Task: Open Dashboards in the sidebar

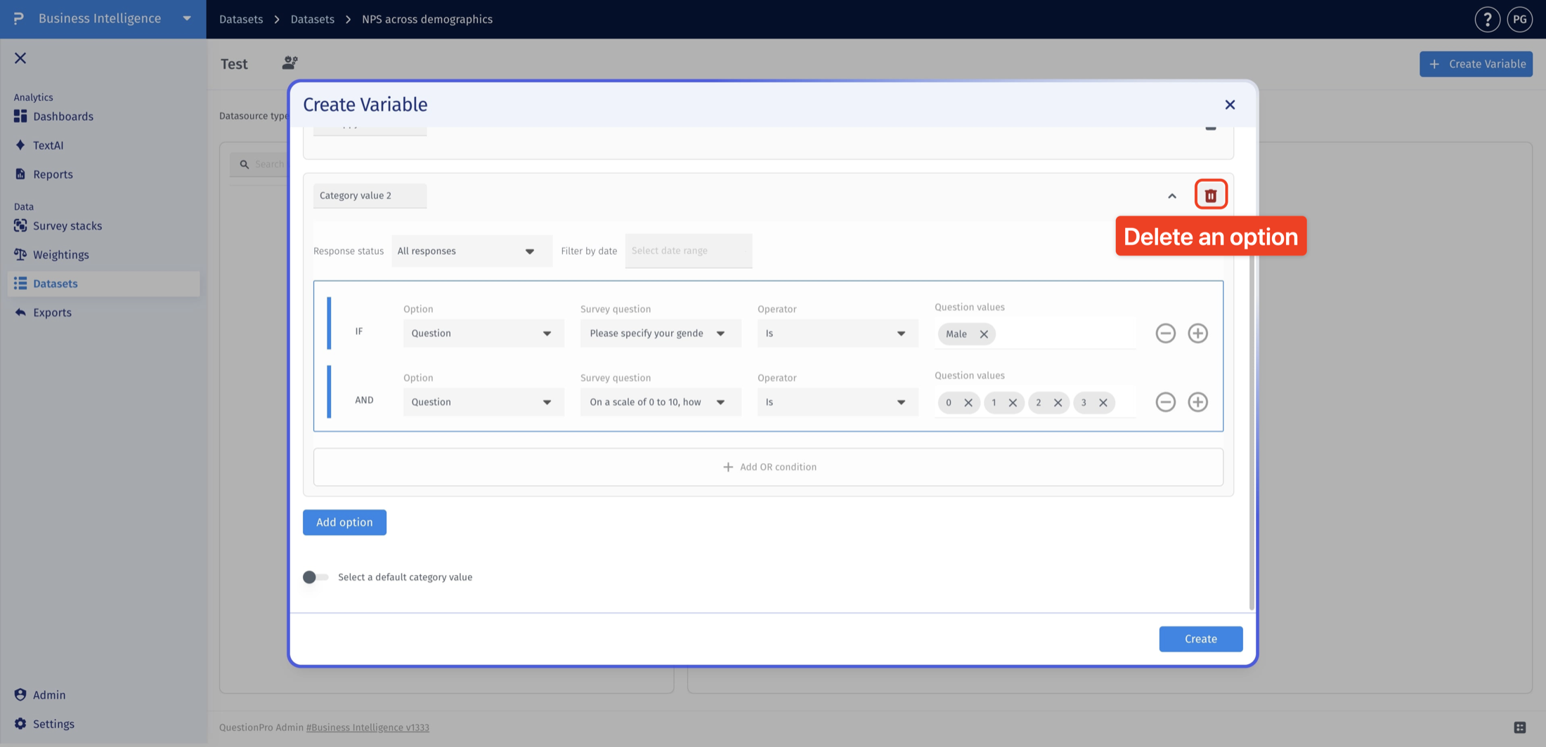Action: click(63, 117)
